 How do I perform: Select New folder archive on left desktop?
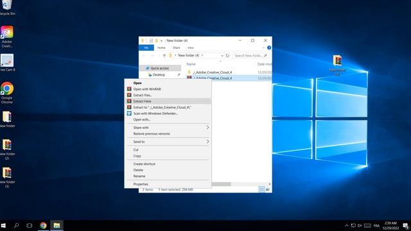(7, 119)
